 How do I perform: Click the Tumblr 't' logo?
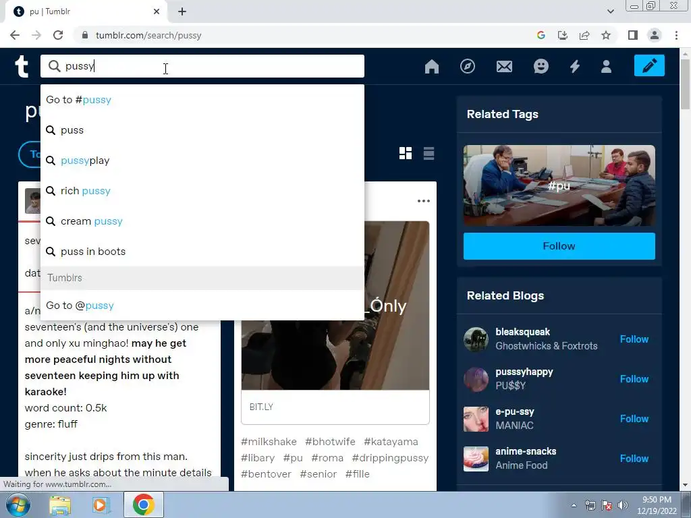(x=22, y=67)
